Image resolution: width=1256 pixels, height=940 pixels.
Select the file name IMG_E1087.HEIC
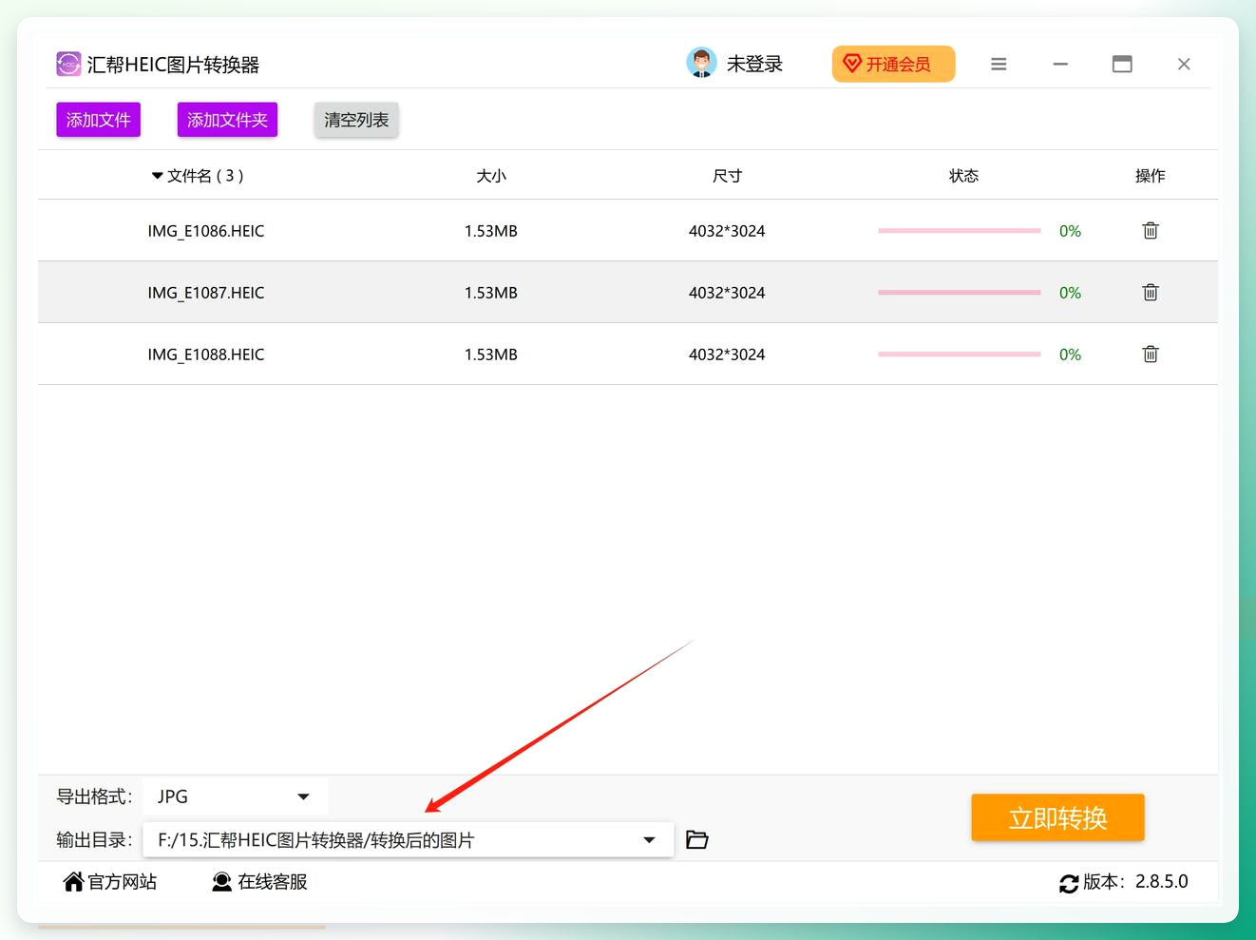coord(206,293)
